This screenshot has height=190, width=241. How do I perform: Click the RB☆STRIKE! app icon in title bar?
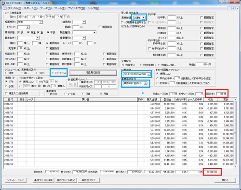tap(3, 3)
